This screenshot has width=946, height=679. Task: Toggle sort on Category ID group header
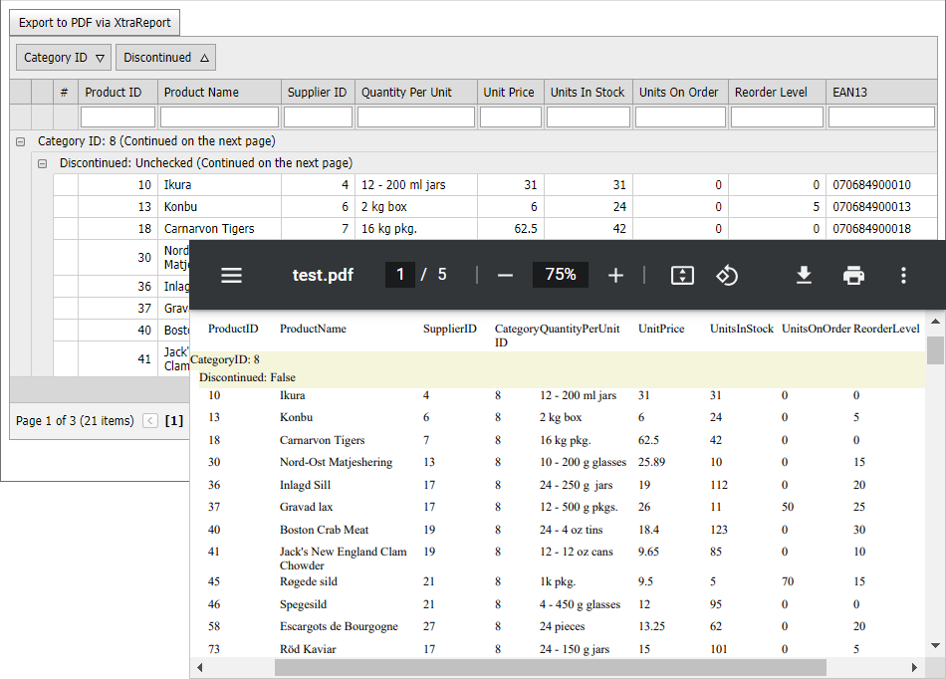[x=64, y=58]
